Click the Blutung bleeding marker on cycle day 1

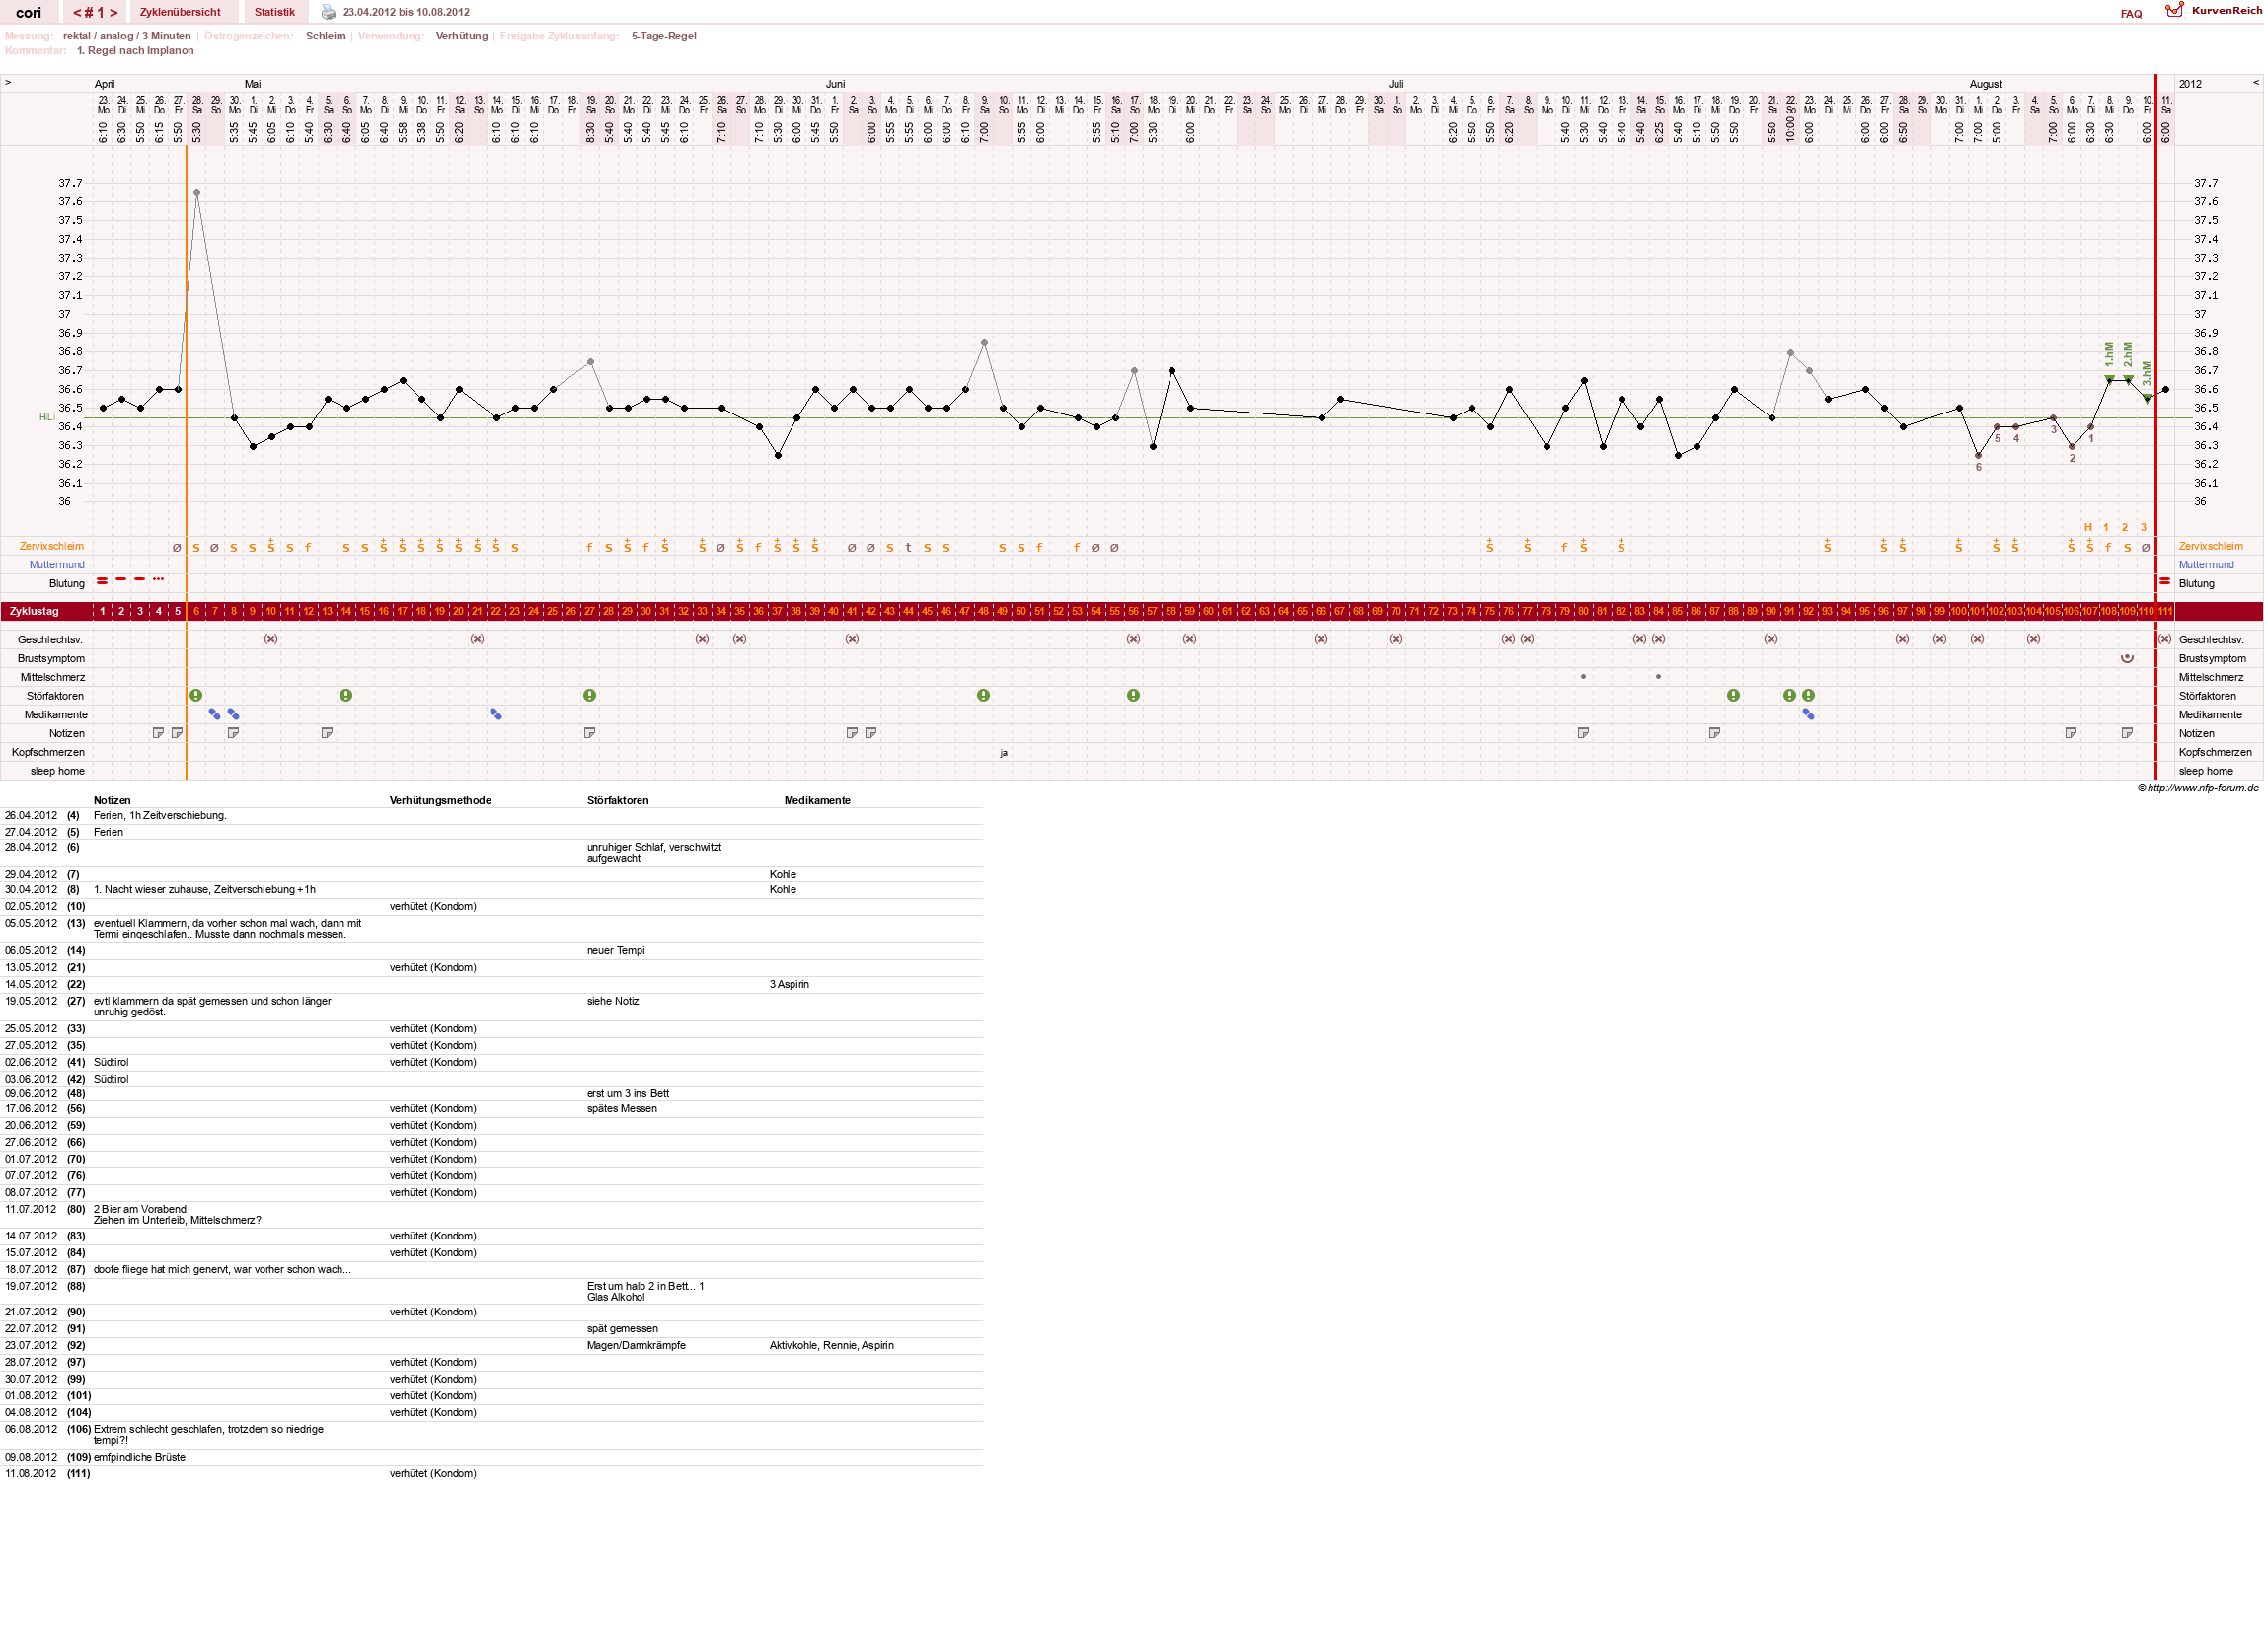[102, 581]
